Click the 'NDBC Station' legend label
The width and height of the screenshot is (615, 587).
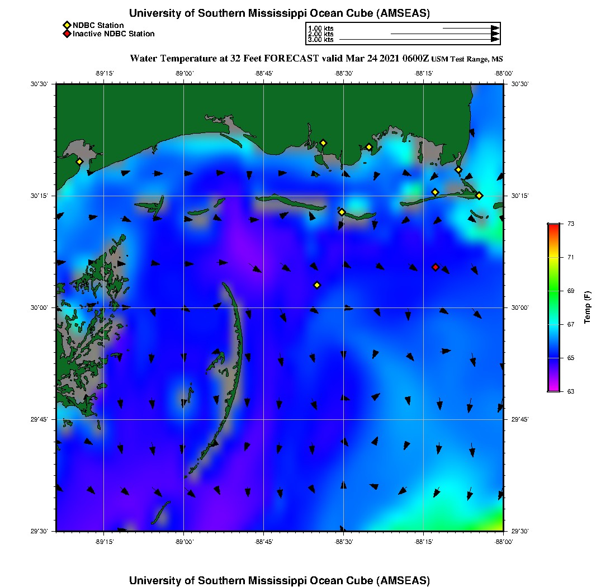(x=98, y=25)
